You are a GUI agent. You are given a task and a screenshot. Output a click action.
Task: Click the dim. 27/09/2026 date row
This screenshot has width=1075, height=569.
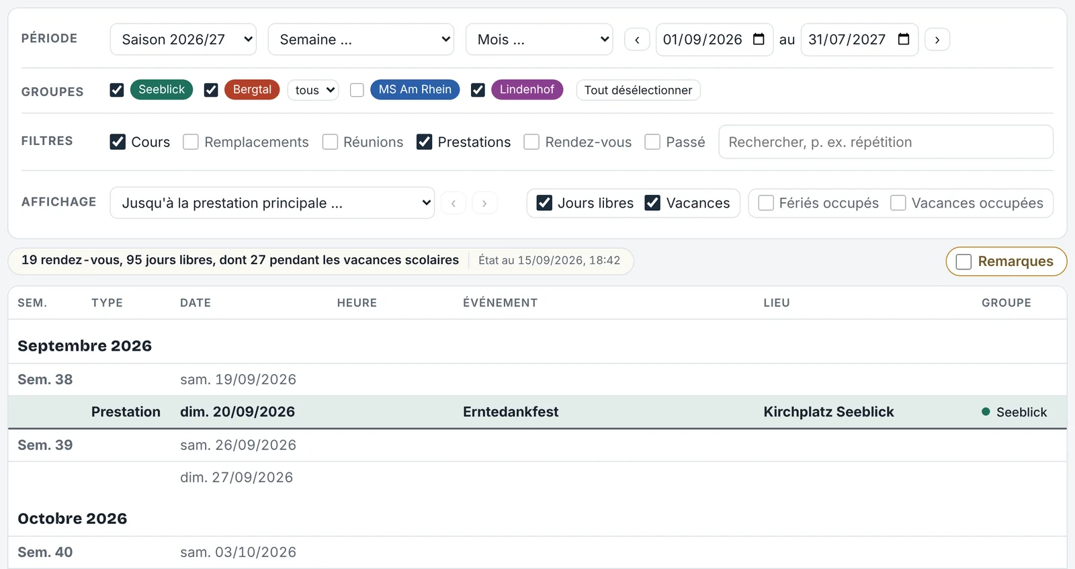[537, 477]
